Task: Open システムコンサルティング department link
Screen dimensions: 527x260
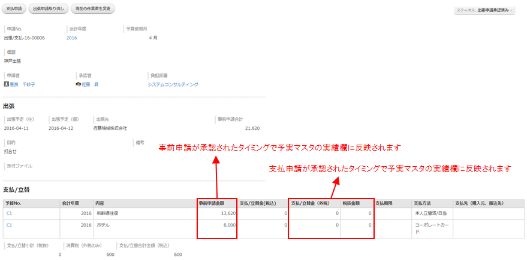Action: pos(173,84)
